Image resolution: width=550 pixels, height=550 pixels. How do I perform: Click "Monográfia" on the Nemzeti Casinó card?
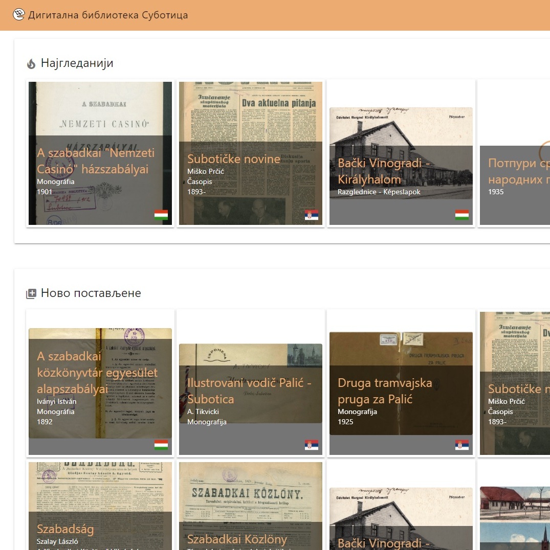pos(56,181)
